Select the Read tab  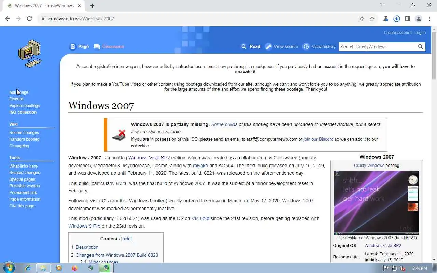click(251, 46)
